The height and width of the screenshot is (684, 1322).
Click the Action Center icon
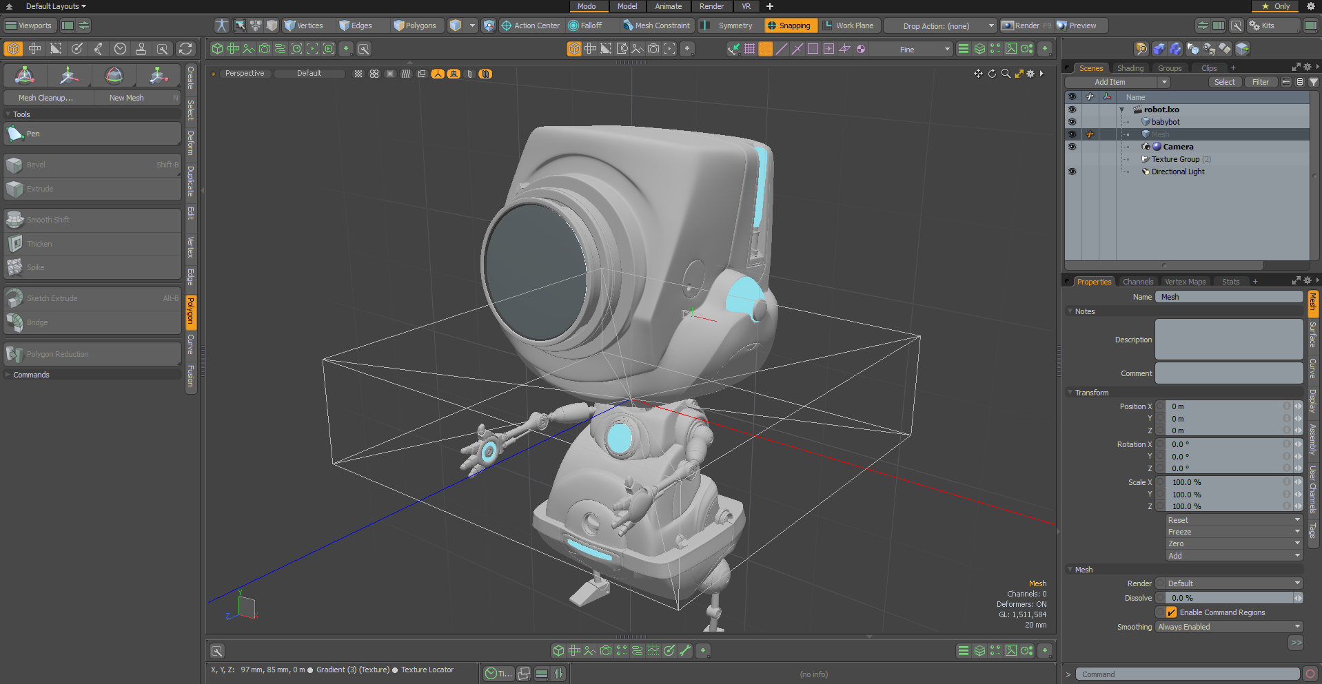[507, 25]
